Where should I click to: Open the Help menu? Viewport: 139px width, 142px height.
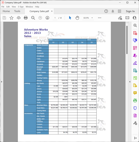37,7
